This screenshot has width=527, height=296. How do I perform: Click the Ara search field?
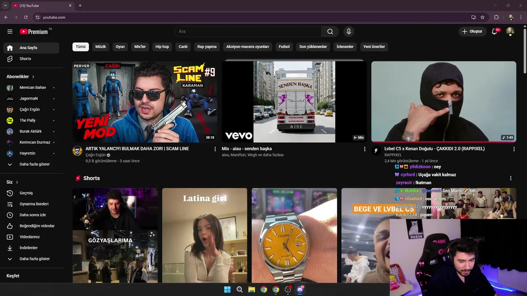(x=248, y=31)
